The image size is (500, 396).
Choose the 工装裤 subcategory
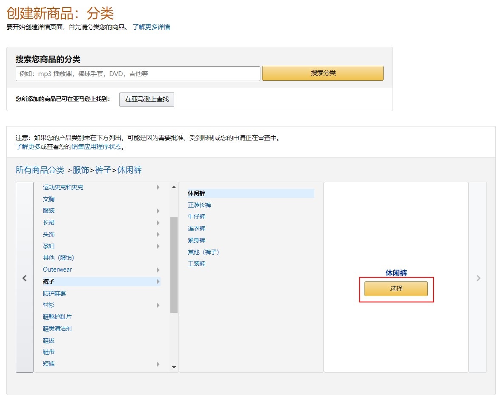(196, 264)
